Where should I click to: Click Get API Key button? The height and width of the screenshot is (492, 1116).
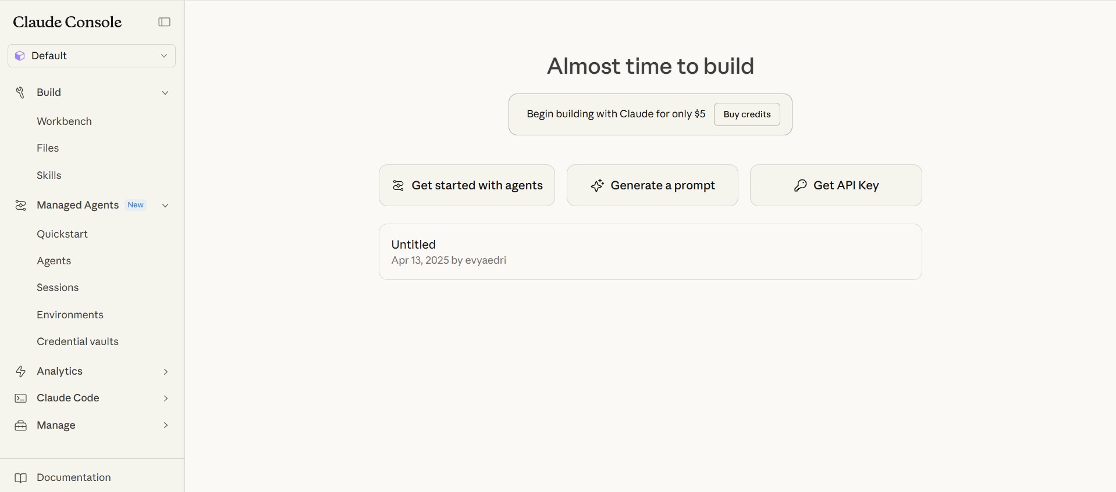836,185
